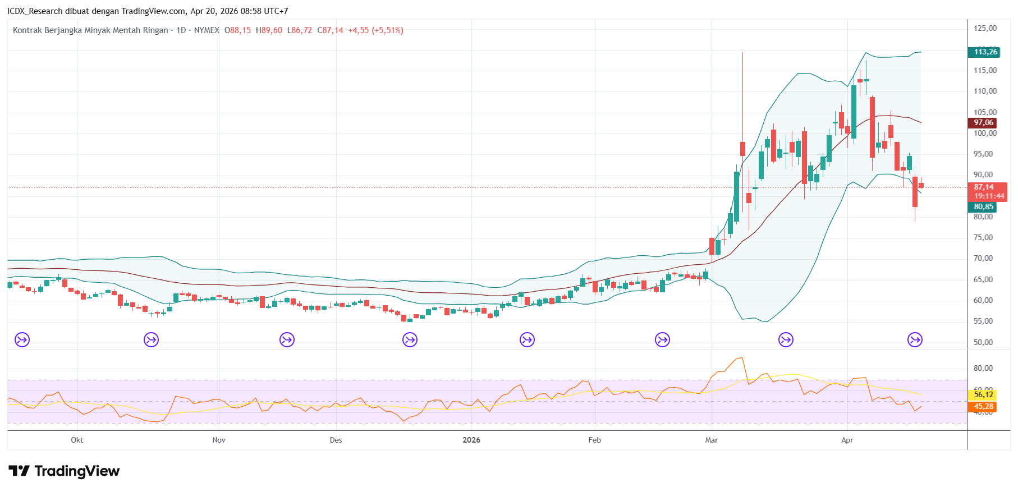
Task: Click the 110,00 price scale label
Action: pyautogui.click(x=985, y=91)
